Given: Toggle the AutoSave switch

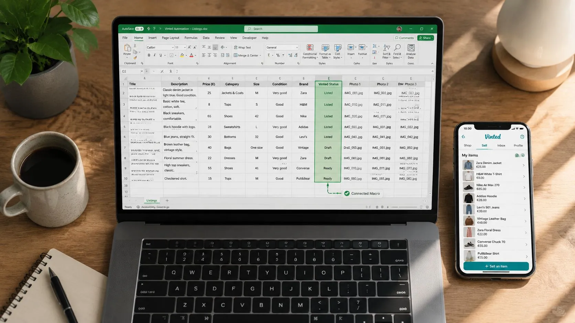Looking at the screenshot, I should tap(139, 29).
